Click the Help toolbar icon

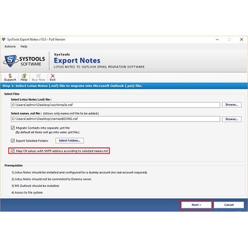(24, 77)
